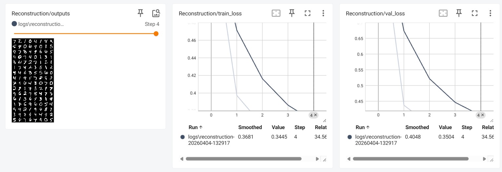Screen dimensions: 502x172
Task: Fit line chart domains for train_loss
Action: [x=276, y=13]
